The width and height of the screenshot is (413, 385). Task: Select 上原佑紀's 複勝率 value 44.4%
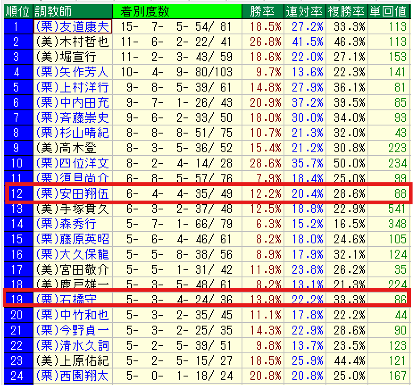[346, 360]
